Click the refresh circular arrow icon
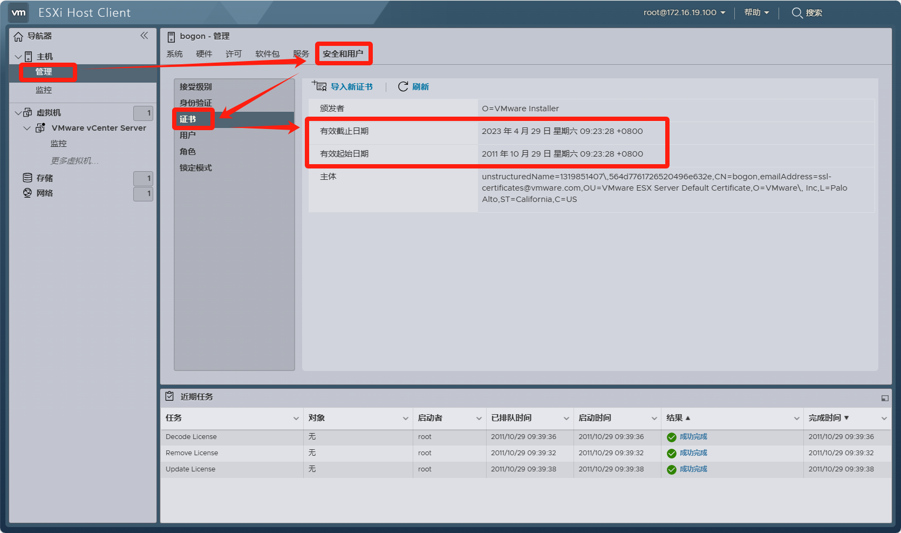The height and width of the screenshot is (533, 901). coord(403,86)
